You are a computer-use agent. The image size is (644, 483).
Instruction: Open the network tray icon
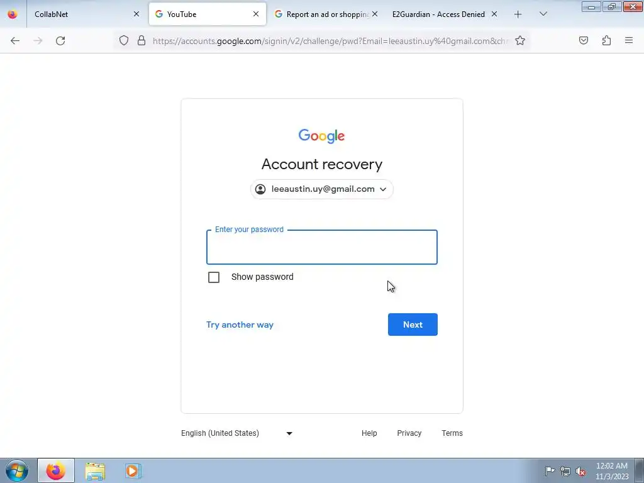[565, 472]
